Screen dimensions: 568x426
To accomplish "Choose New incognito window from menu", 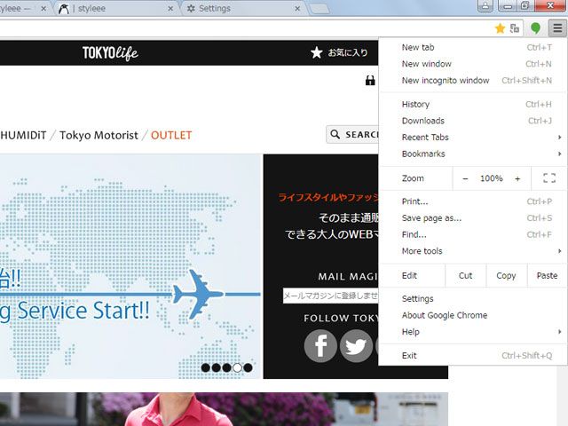I will [x=446, y=81].
